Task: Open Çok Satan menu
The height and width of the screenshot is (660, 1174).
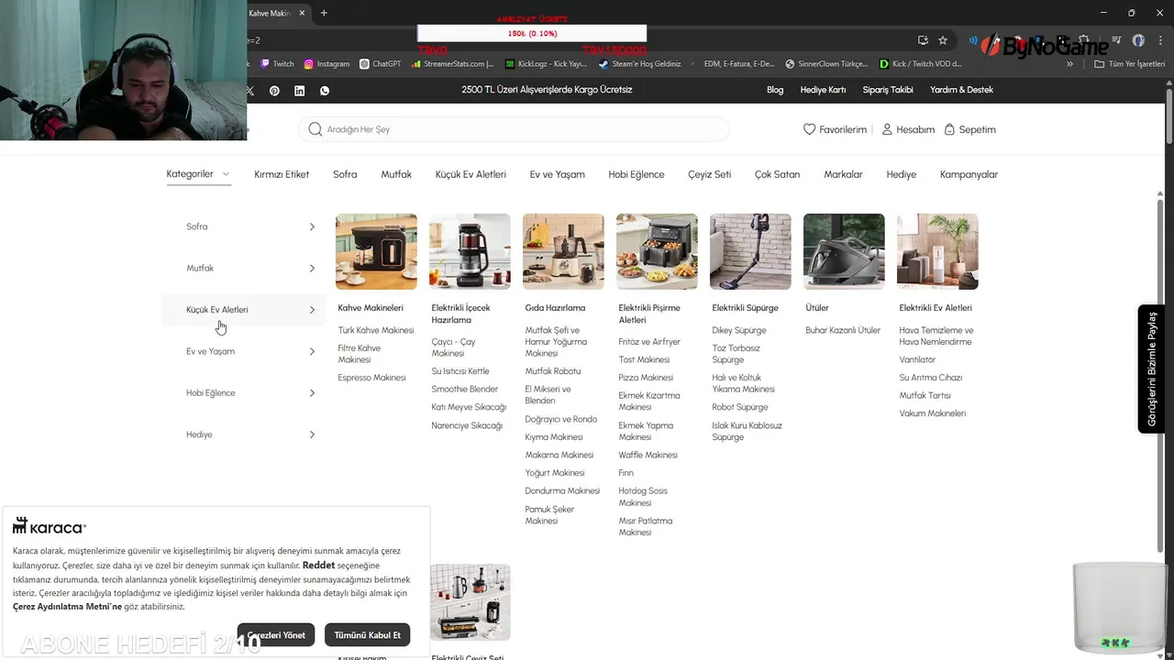Action: point(777,174)
